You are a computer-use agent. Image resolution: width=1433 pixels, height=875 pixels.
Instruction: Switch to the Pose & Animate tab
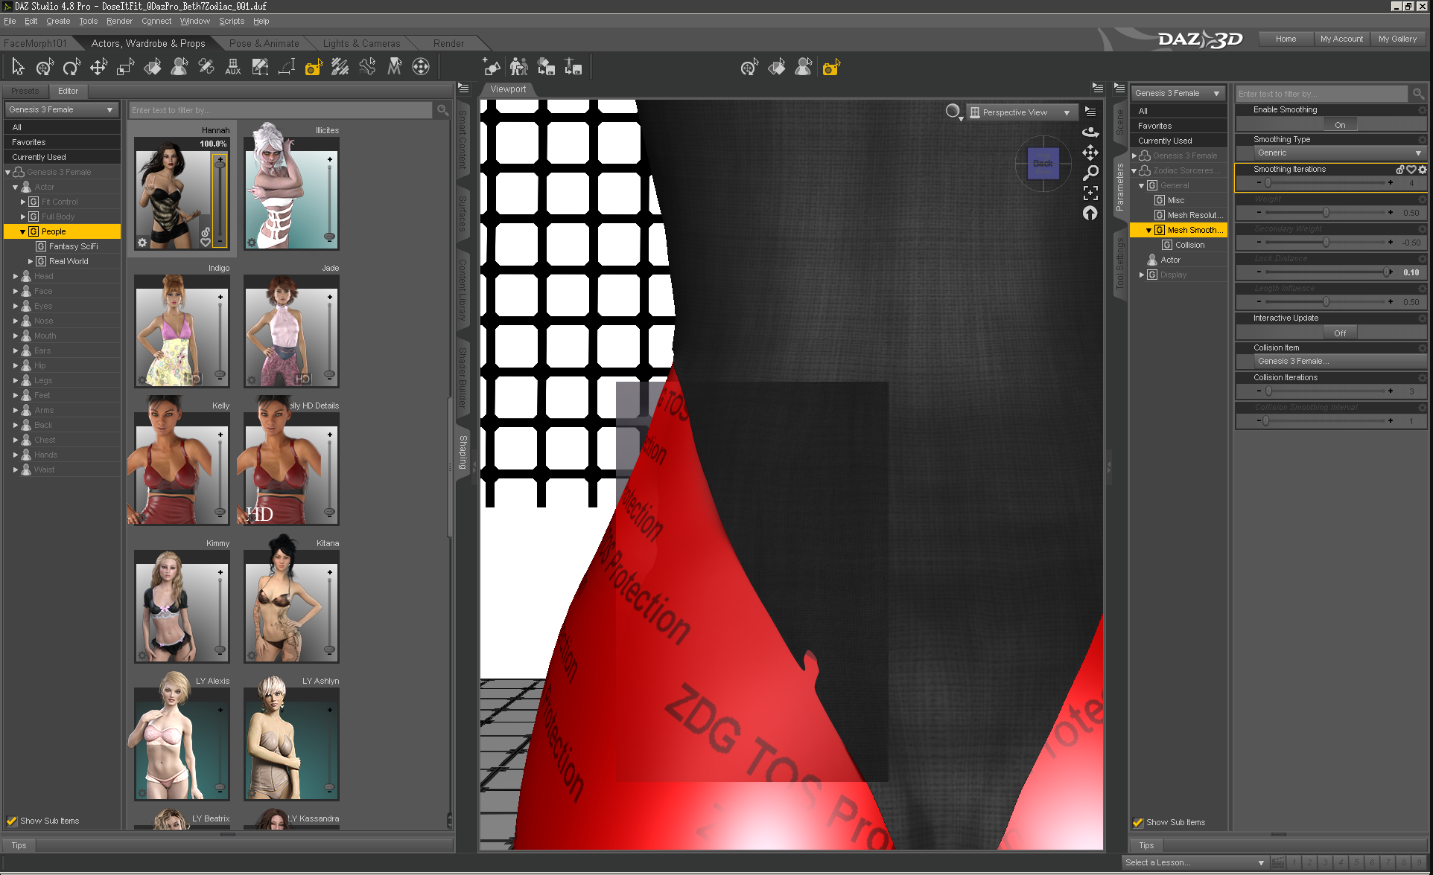(x=264, y=43)
